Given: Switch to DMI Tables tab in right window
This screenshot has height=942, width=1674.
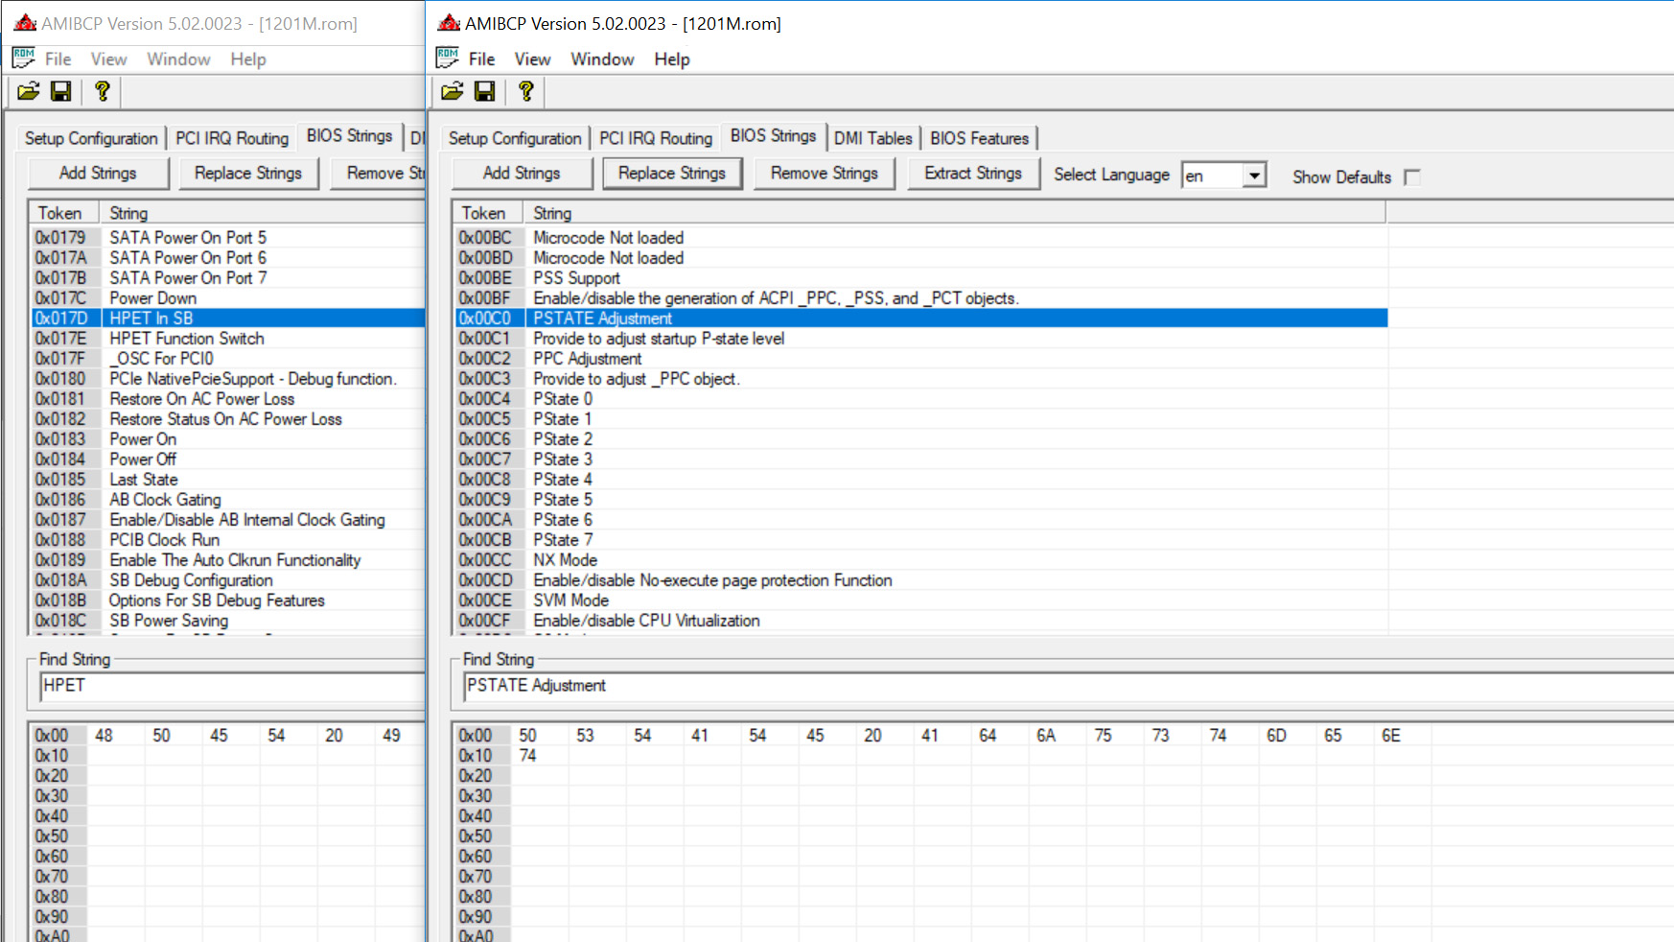Looking at the screenshot, I should (872, 138).
